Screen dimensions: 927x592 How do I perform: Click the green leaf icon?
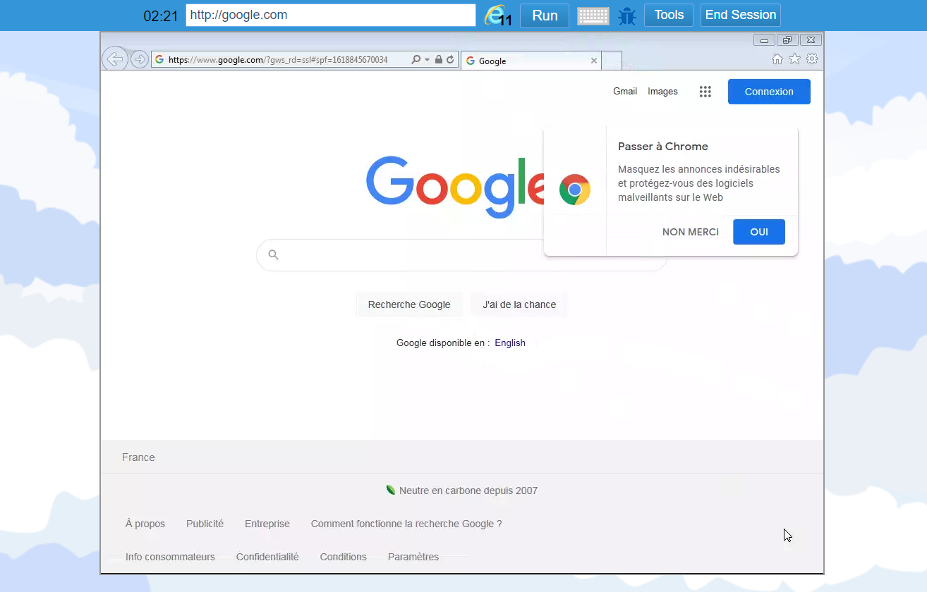(391, 490)
